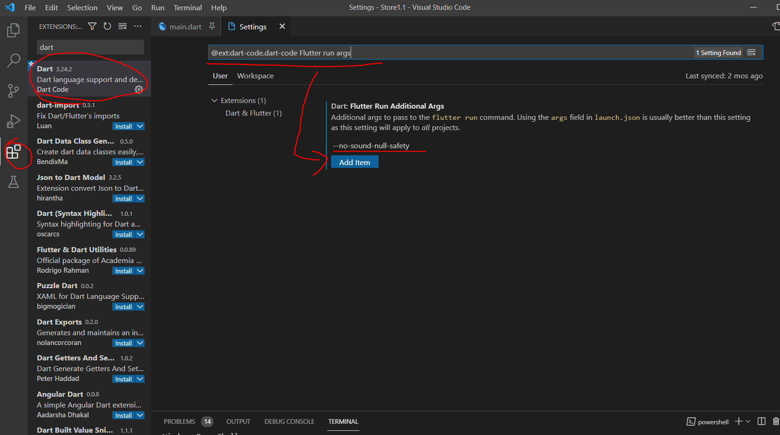
Task: Open install dropdown for Flutter & Dart Utilities
Action: [x=140, y=271]
